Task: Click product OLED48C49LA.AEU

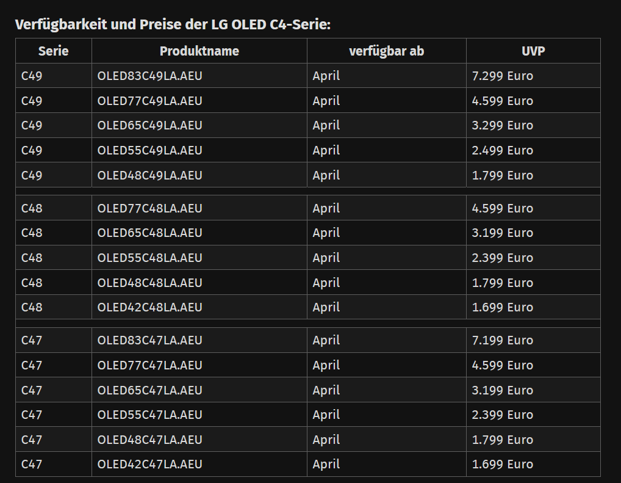Action: pos(149,175)
